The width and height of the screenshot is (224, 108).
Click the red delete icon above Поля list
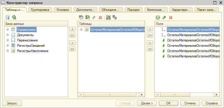tap(171, 18)
